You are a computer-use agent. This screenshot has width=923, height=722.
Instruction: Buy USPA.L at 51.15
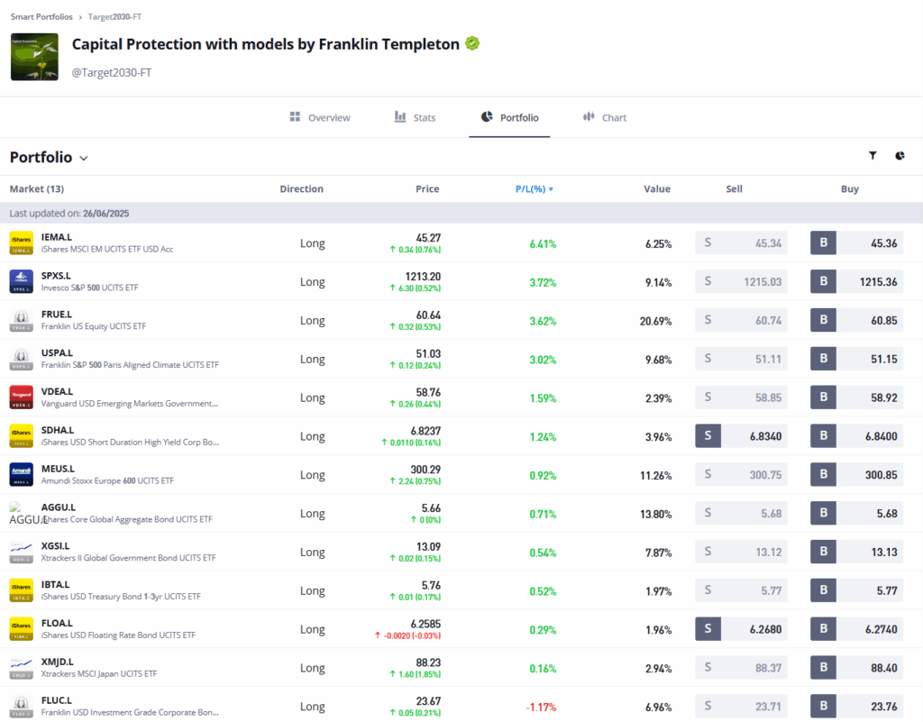click(856, 359)
